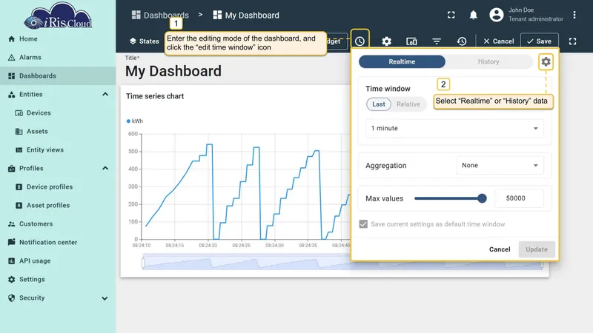Image resolution: width=593 pixels, height=333 pixels.
Task: Open the 1 minute interval dropdown
Action: coord(454,128)
